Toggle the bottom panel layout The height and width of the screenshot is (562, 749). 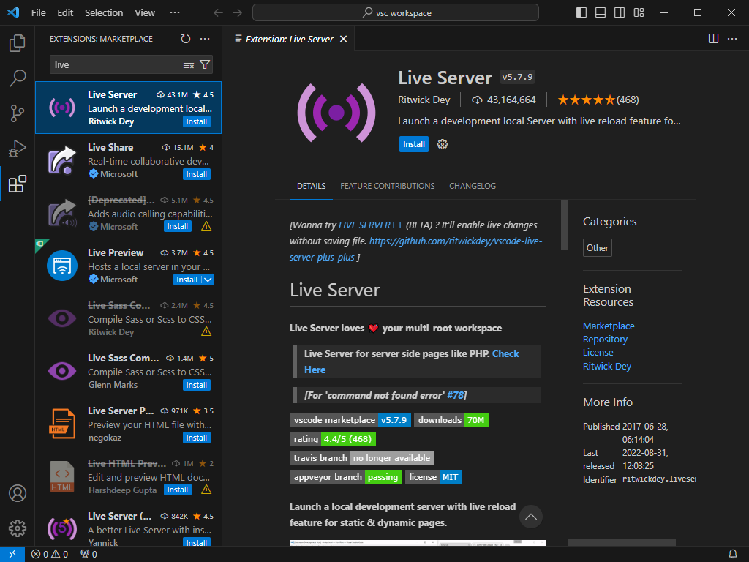click(x=601, y=12)
